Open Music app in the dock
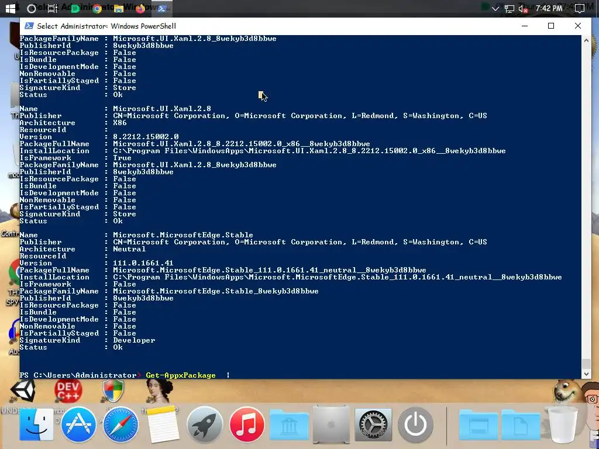The width and height of the screenshot is (599, 449). coord(247,424)
